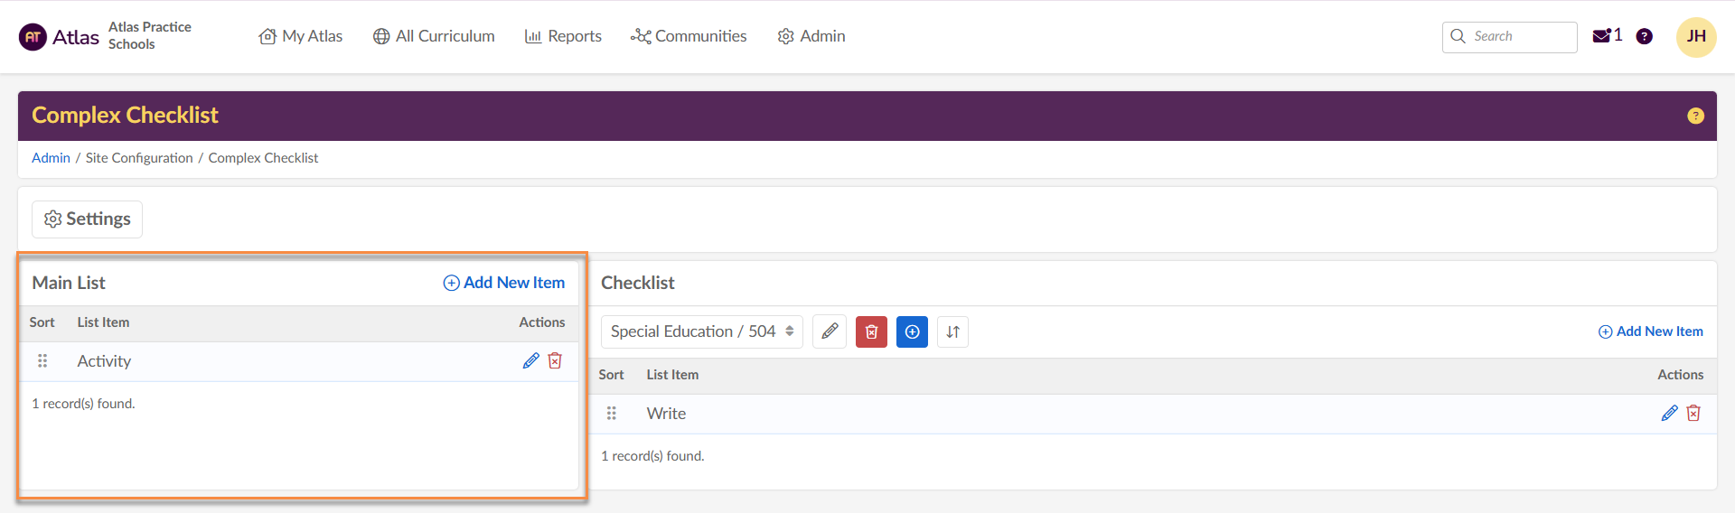Click the pencil edit icon for Activity
Screen dimensions: 1735x513
(x=530, y=361)
